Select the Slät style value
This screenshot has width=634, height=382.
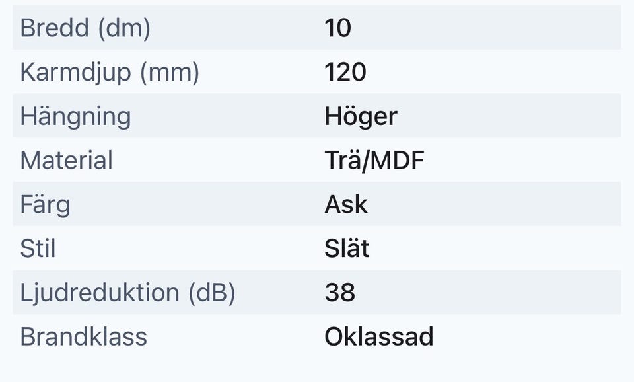347,248
